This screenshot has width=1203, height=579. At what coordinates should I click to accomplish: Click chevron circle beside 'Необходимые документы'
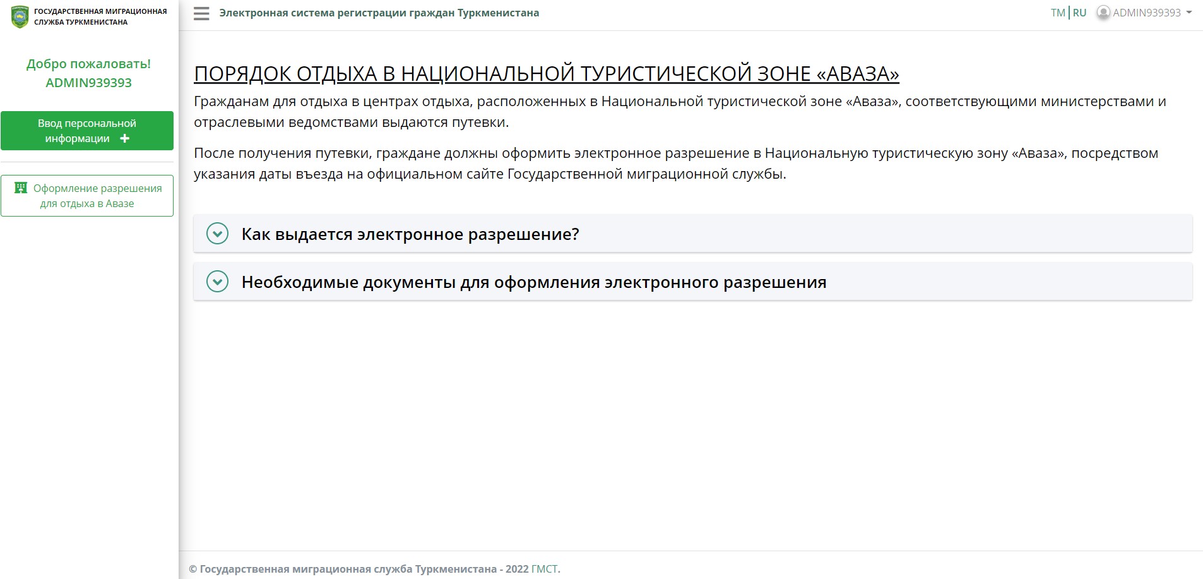click(217, 282)
